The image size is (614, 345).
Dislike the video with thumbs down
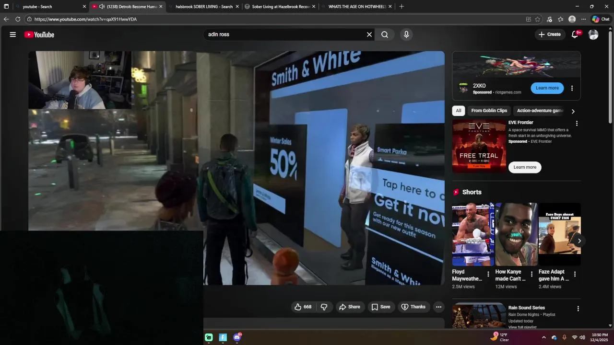pos(324,307)
